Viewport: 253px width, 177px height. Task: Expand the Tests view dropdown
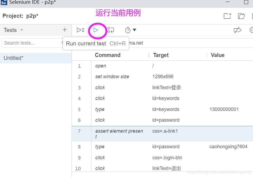21,30
